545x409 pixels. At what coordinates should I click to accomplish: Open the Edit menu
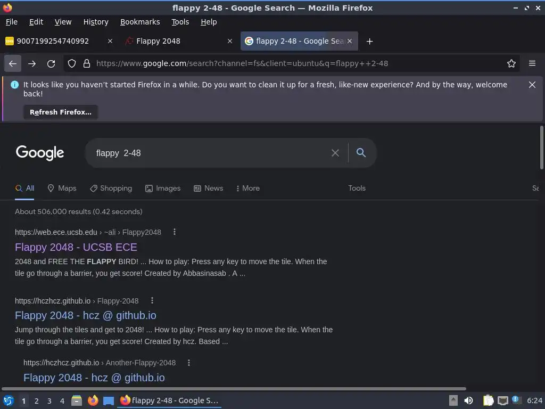point(36,22)
